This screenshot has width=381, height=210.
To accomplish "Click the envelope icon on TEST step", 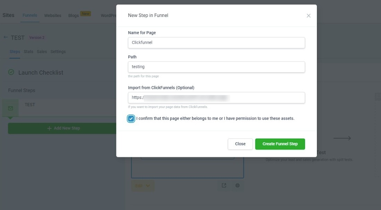I will click(10, 108).
